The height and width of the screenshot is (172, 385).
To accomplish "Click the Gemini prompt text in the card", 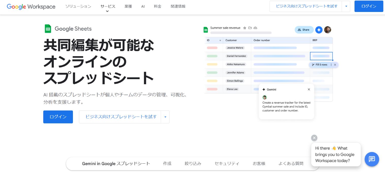I will [286, 107].
